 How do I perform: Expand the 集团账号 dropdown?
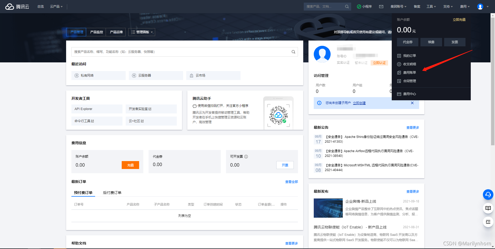(x=398, y=7)
